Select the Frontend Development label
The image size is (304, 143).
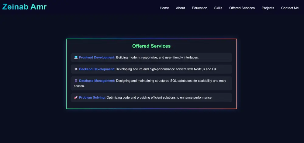(97, 58)
